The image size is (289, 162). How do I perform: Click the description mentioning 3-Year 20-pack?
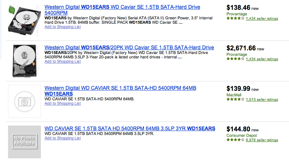point(126,55)
